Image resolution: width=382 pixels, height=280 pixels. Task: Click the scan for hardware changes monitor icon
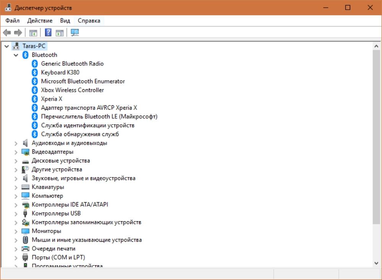pyautogui.click(x=75, y=33)
